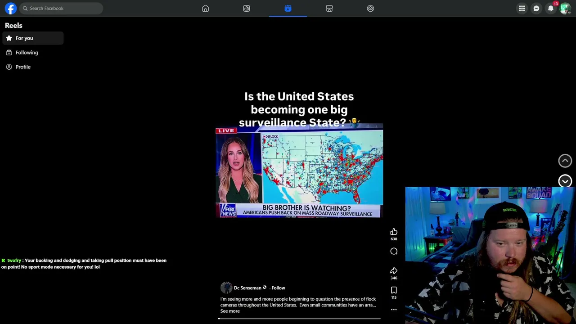Open the reel's comments bubble icon
The height and width of the screenshot is (324, 576).
tap(394, 252)
